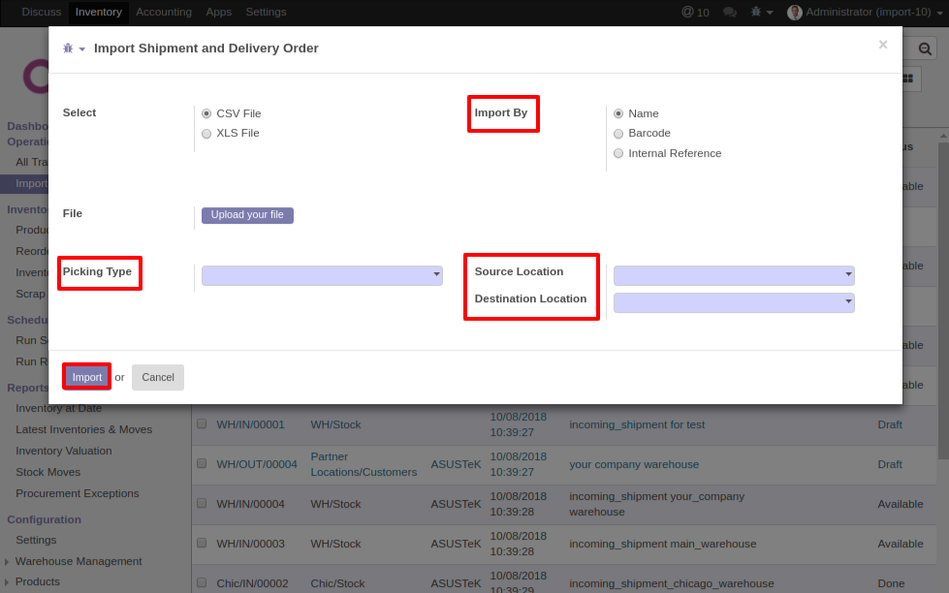Image resolution: width=949 pixels, height=593 pixels.
Task: Switch to the kanban view icon
Action: (908, 78)
